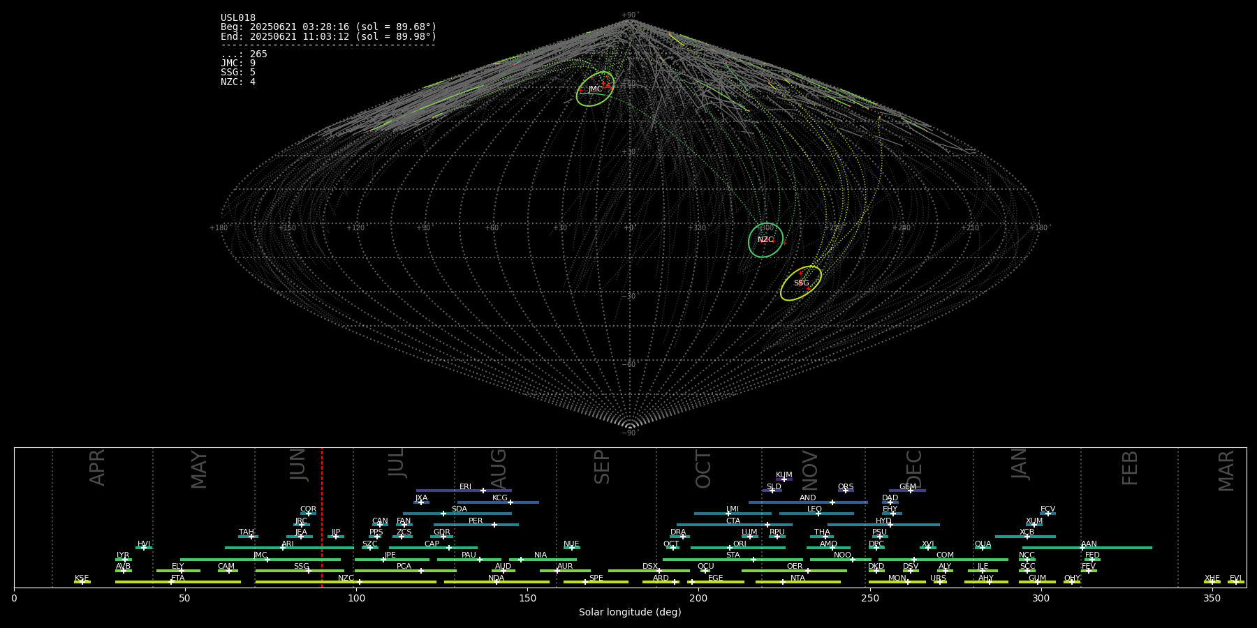Screen dimensions: 1257x628
Task: Click the QUA shower marker in the timeline
Action: click(x=983, y=548)
